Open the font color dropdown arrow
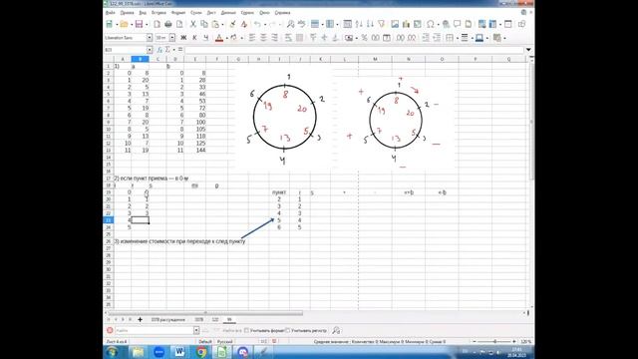This screenshot has height=359, width=638. tap(226, 38)
